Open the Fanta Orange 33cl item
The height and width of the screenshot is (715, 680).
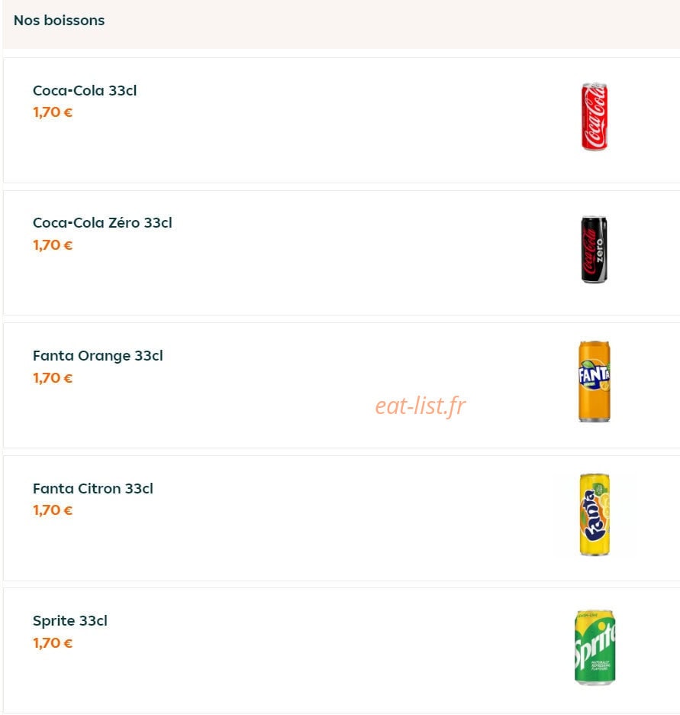pyautogui.click(x=98, y=356)
